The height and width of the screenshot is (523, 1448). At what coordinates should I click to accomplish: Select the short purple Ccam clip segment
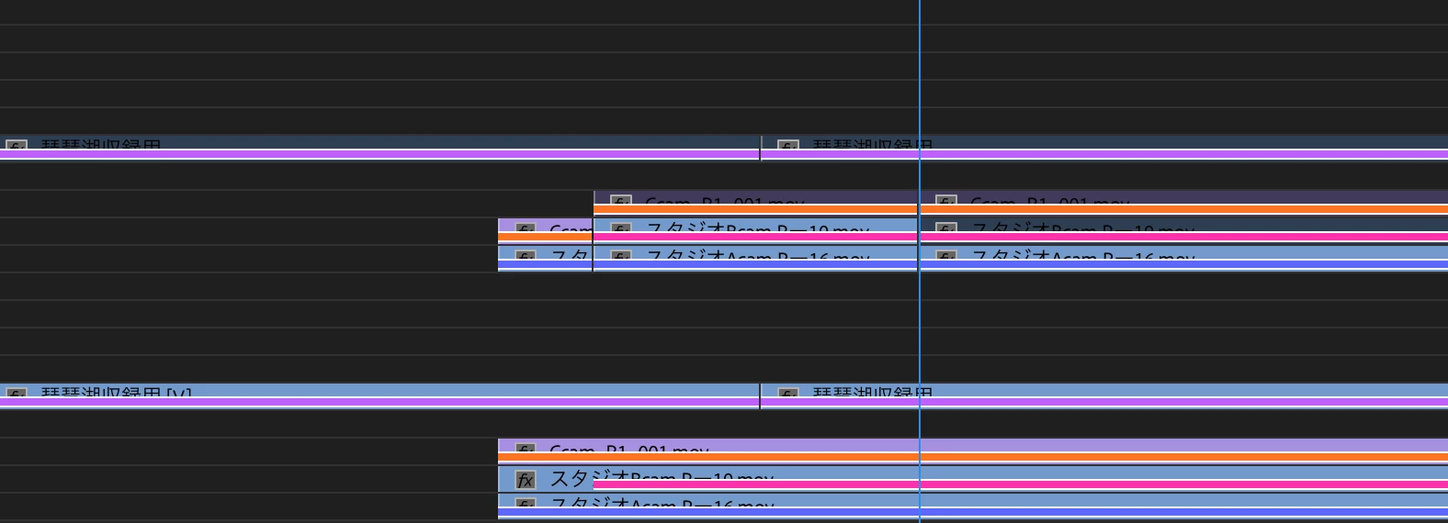(x=545, y=230)
